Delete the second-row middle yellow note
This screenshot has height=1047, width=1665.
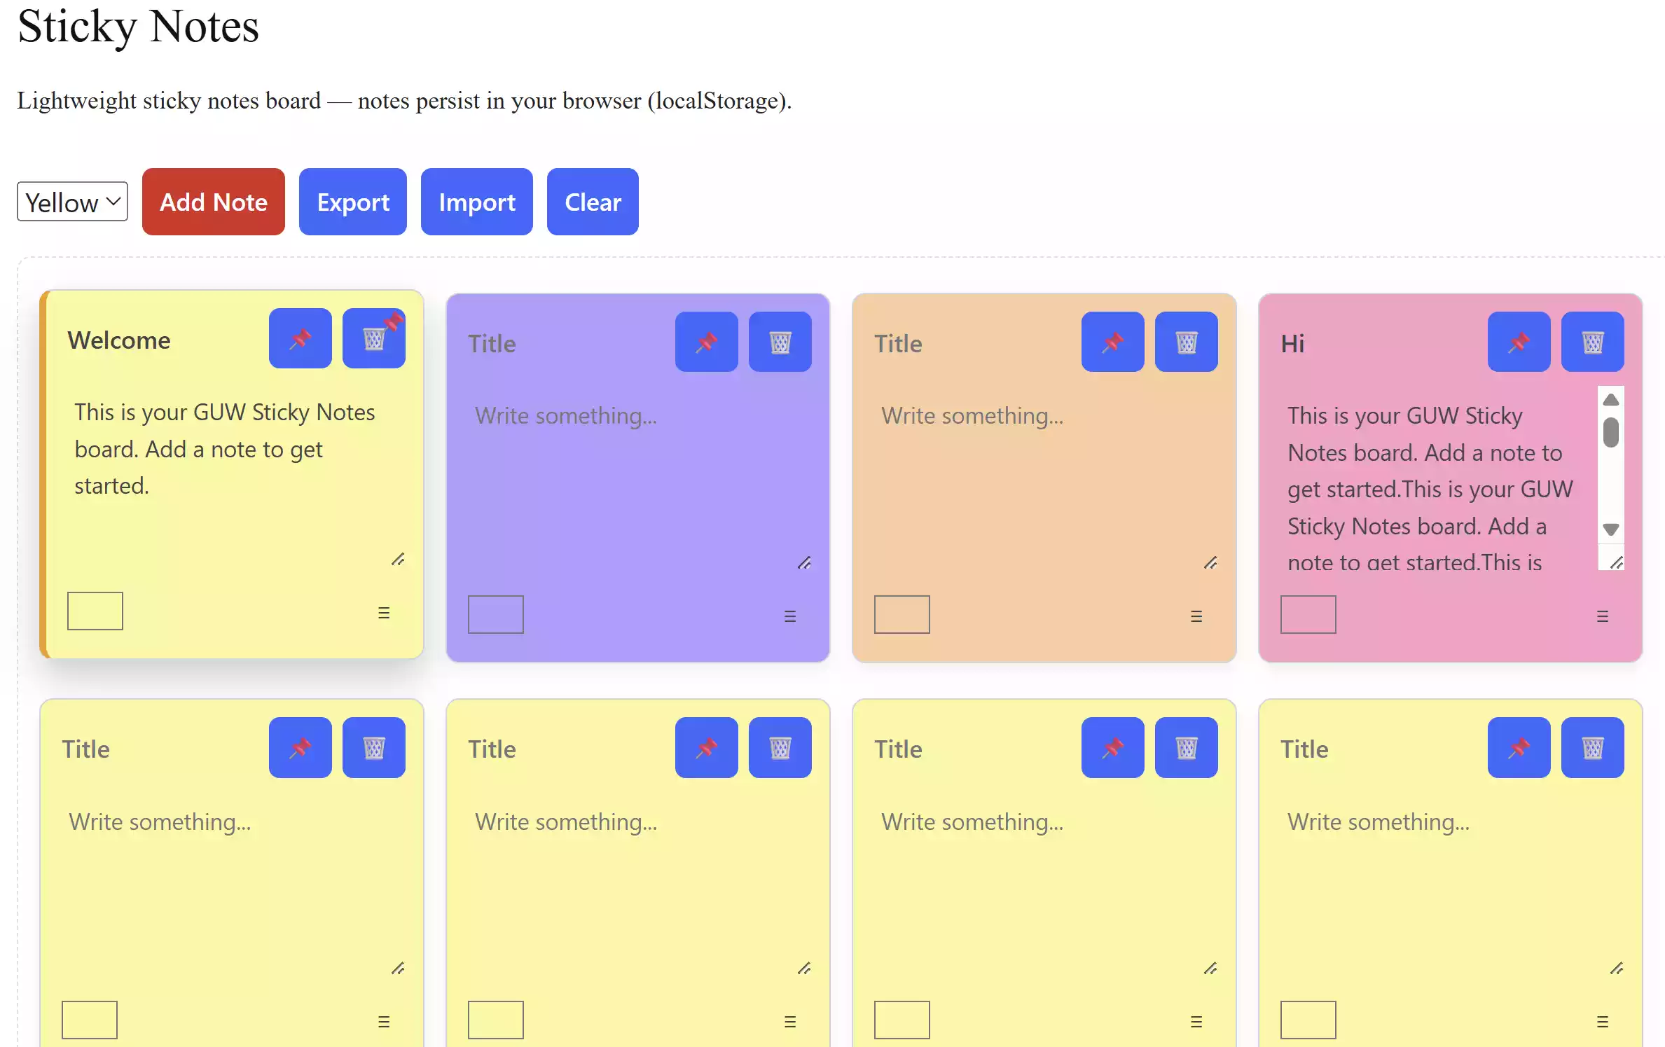click(x=780, y=747)
